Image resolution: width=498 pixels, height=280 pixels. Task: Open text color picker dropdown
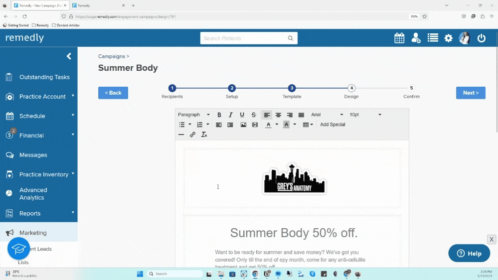[277, 125]
